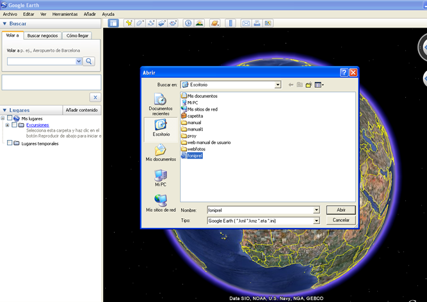Check the Mis lugares checkbox
Viewport: 427px width, 302px height.
click(x=10, y=118)
